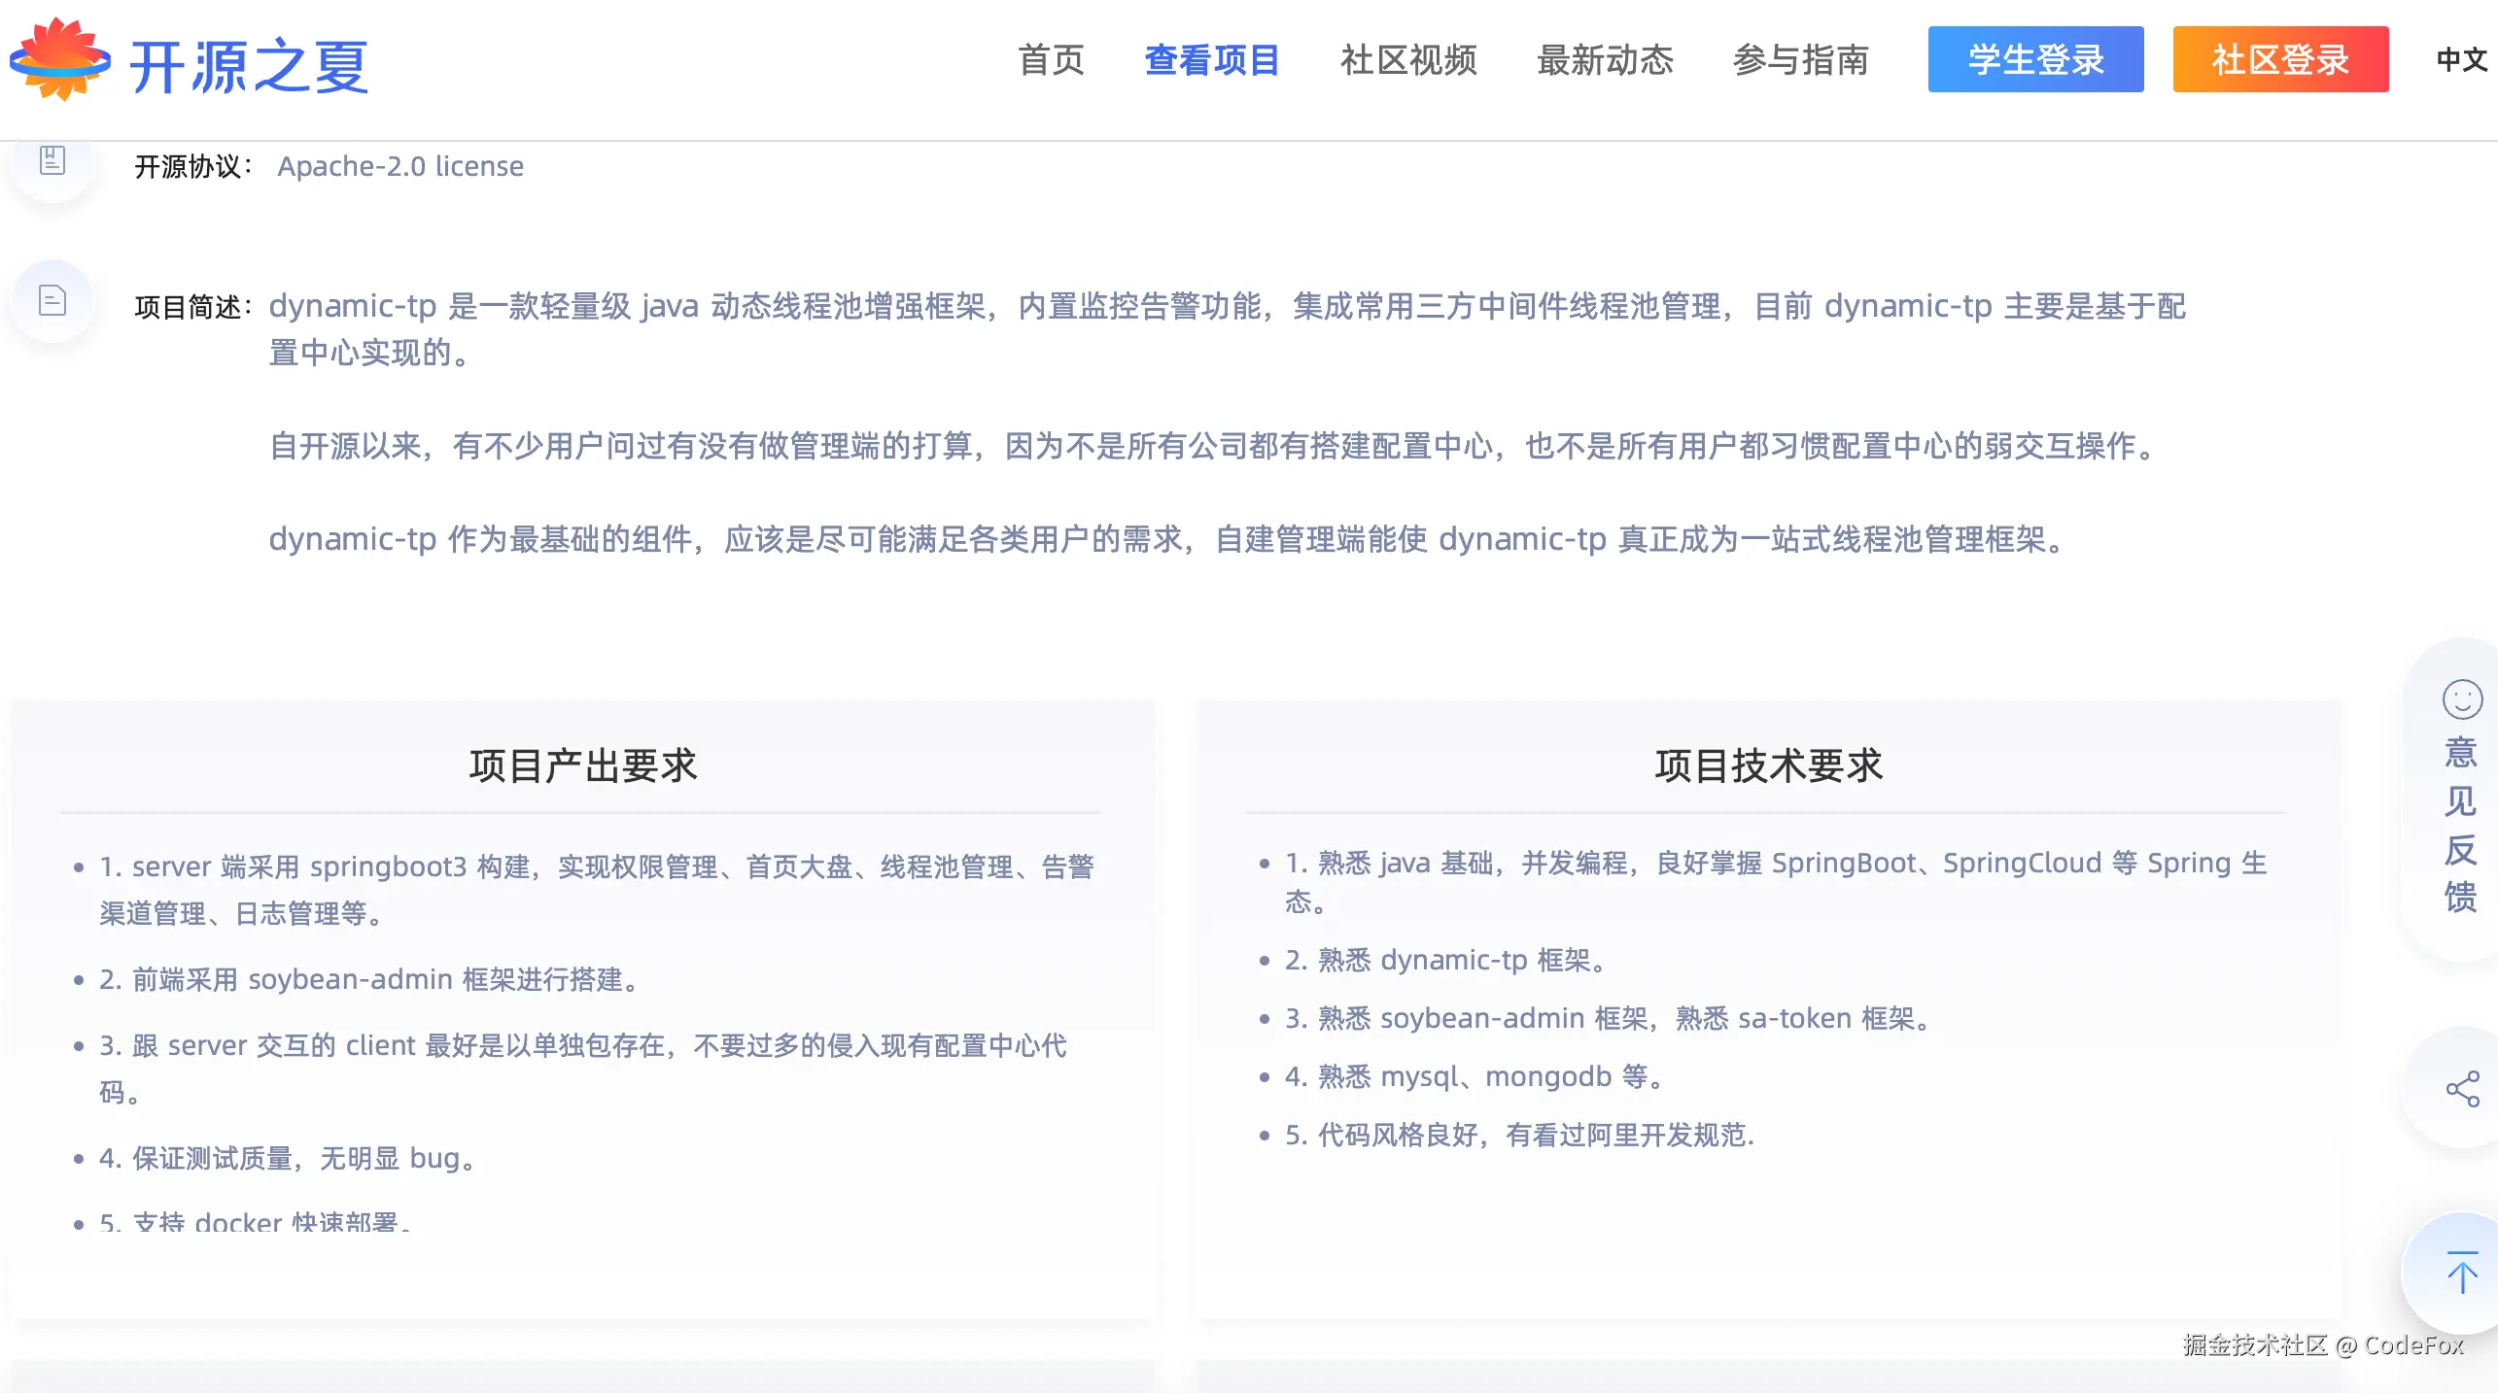Open the 意见反馈 feedback panel
Viewport: 2498px width, 1393px height.
coord(2460,824)
